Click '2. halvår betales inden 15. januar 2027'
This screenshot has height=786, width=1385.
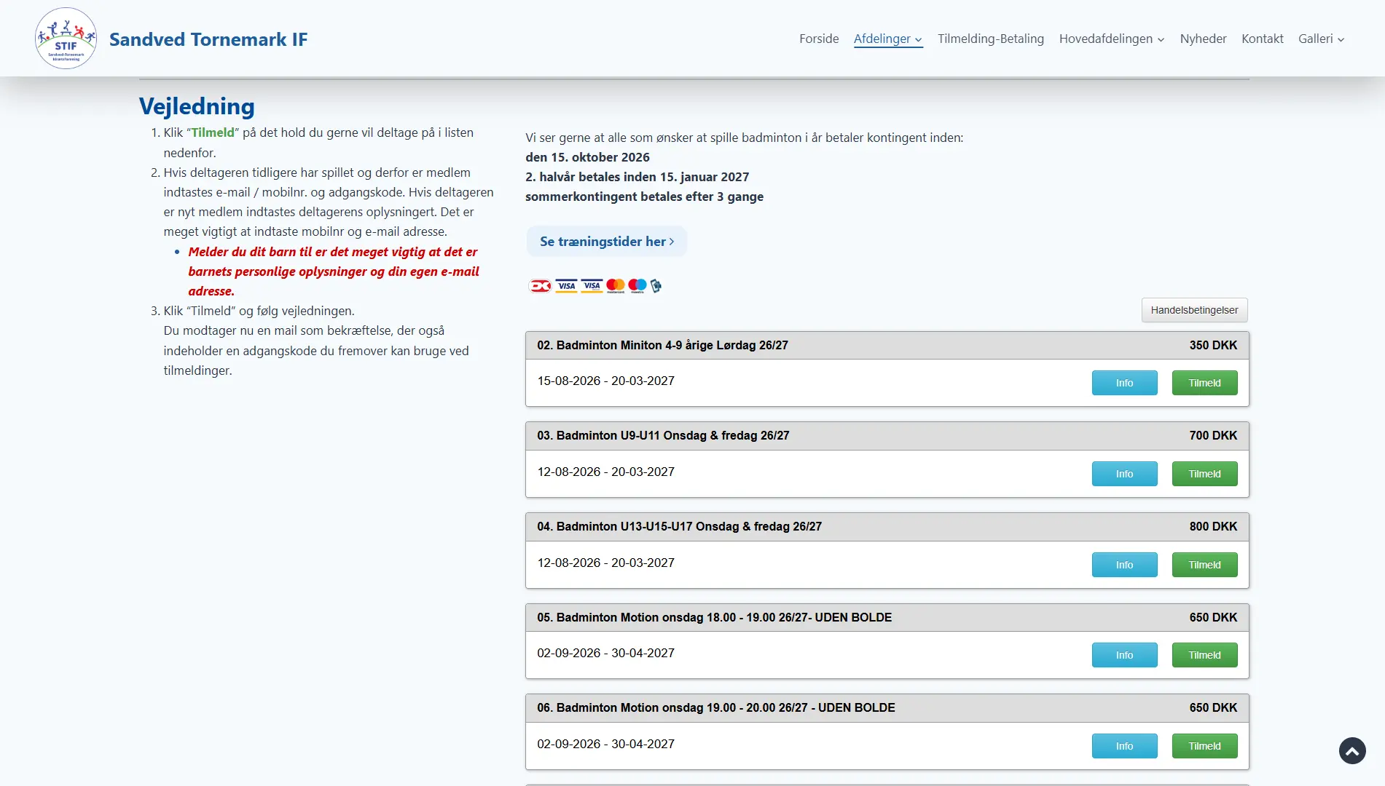point(637,177)
